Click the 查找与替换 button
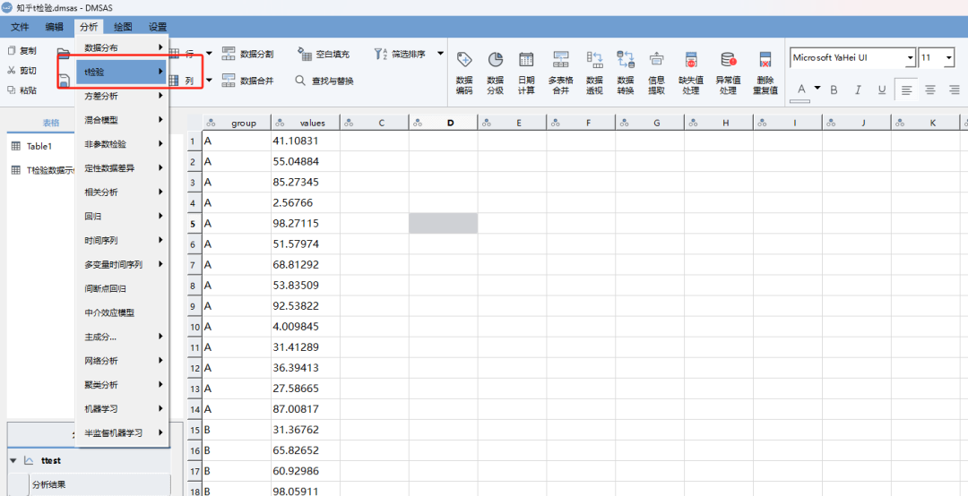 [x=324, y=81]
